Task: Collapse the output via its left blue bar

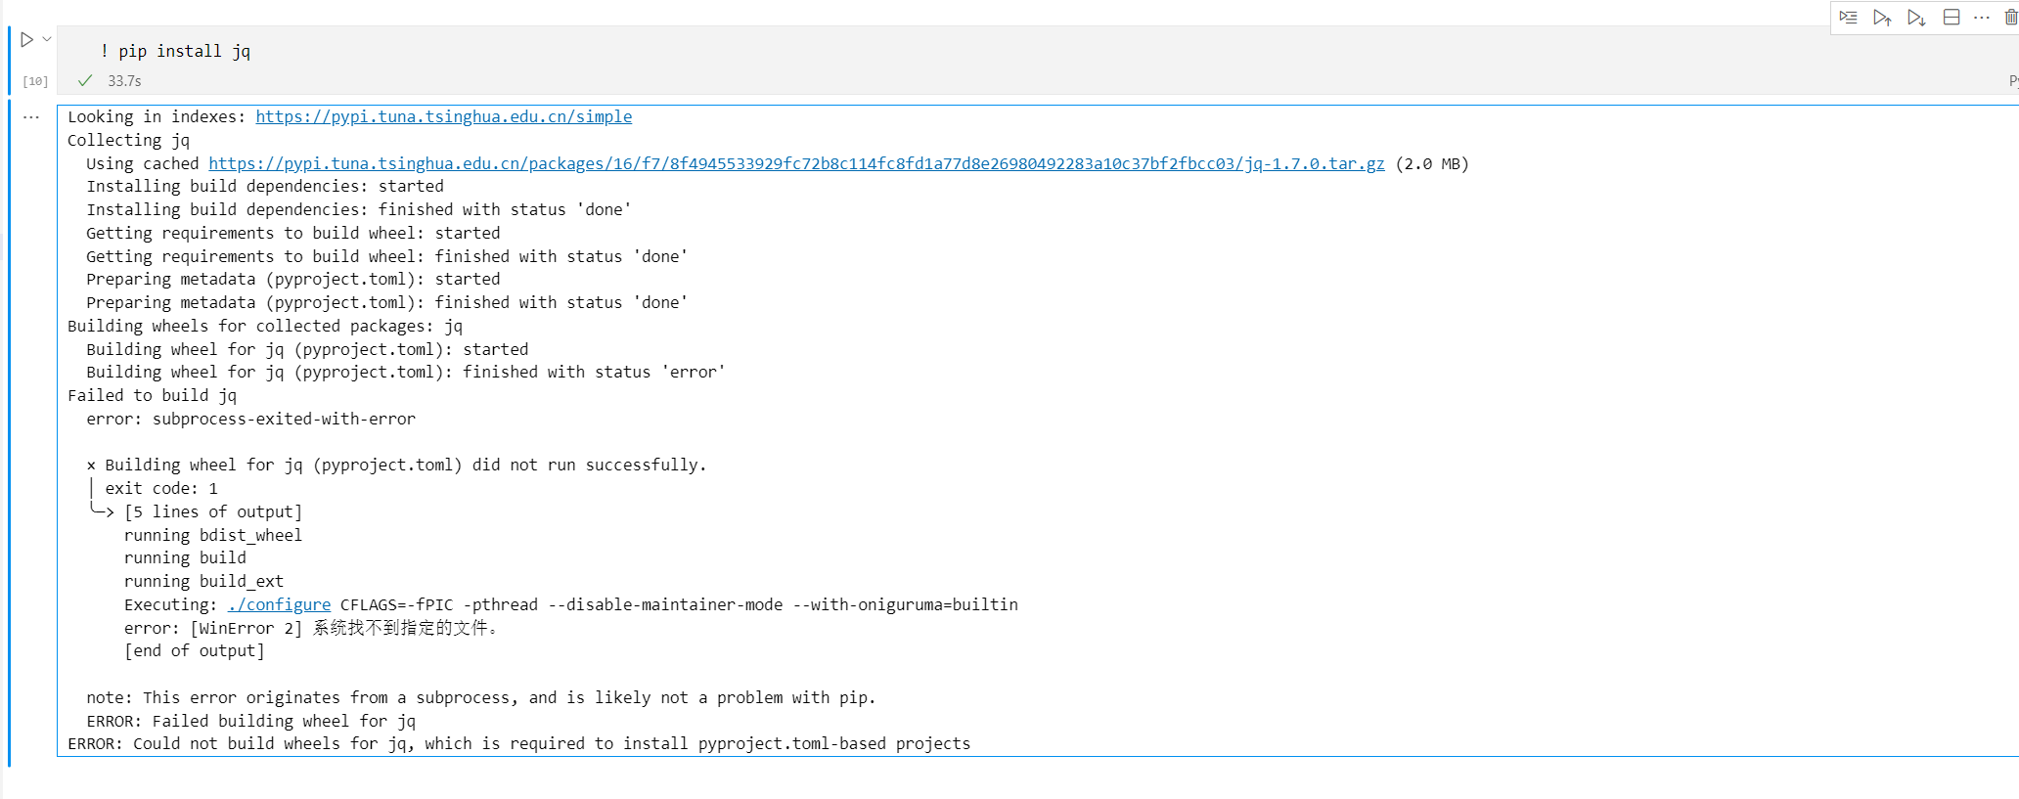Action: coord(10,430)
